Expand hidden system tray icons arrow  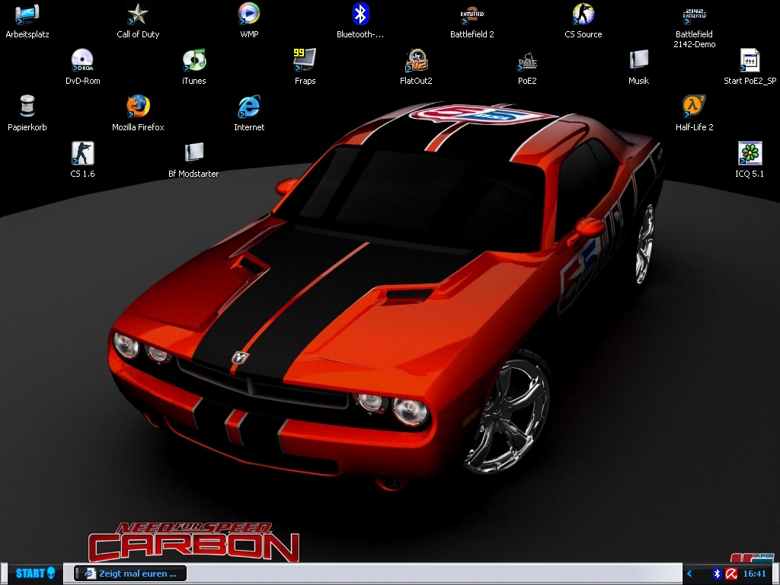(x=689, y=574)
